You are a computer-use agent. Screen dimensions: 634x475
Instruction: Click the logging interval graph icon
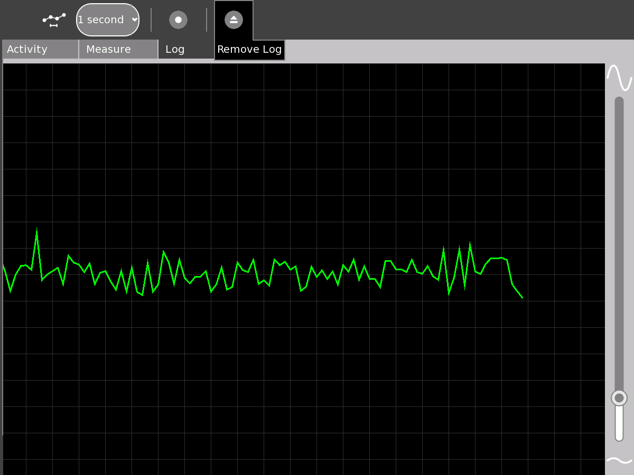[54, 20]
